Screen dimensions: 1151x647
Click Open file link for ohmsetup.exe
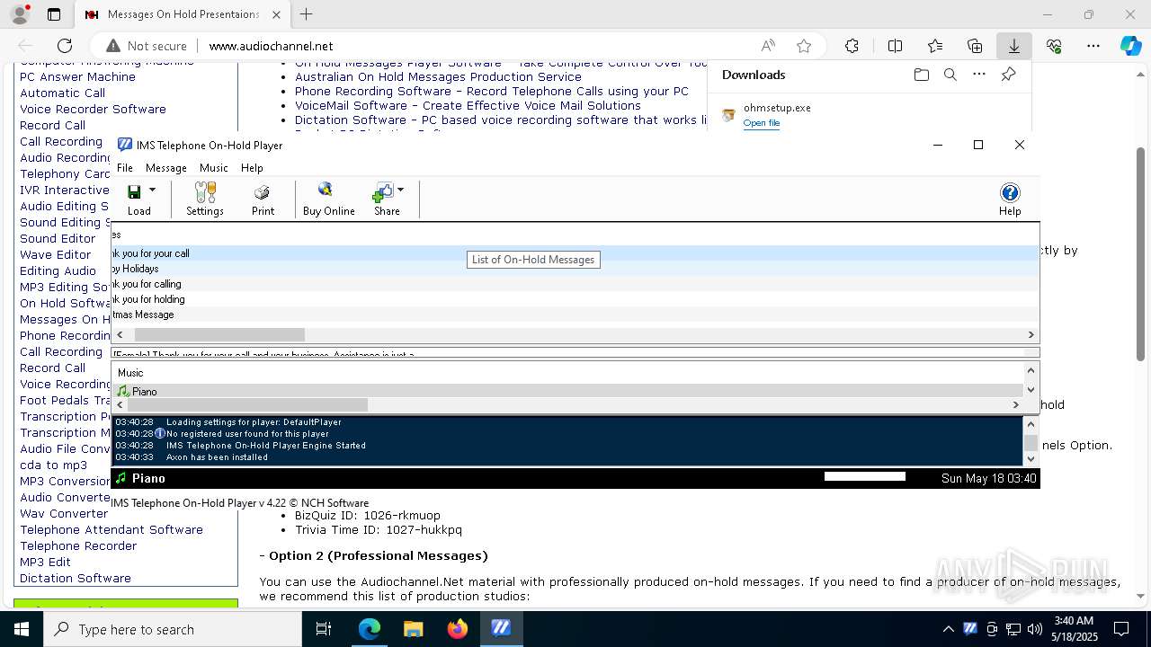point(762,123)
